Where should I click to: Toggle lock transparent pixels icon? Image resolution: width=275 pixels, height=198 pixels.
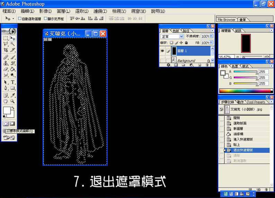[171, 43]
